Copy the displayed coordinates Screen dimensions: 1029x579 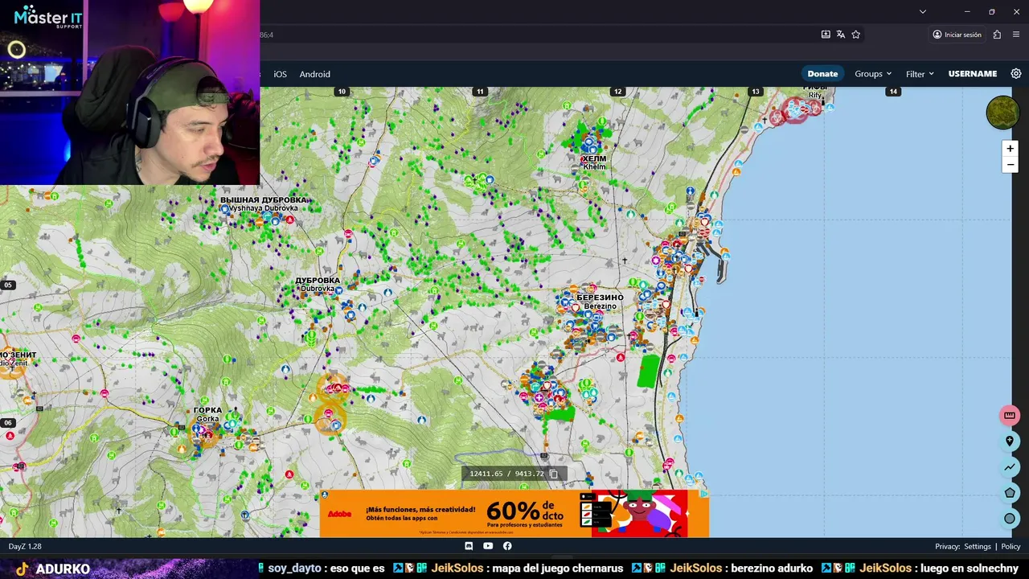pyautogui.click(x=553, y=474)
